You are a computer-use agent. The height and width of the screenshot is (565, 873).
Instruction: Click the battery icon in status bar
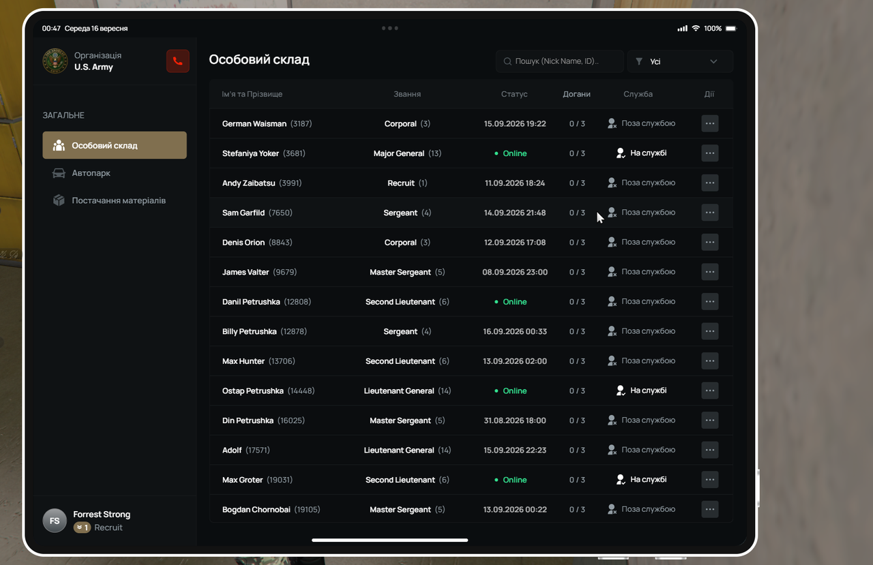point(731,29)
